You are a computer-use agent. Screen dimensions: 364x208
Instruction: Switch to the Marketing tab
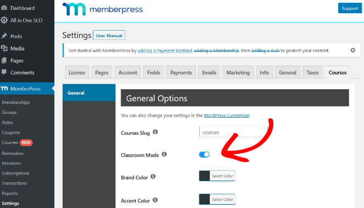(238, 72)
